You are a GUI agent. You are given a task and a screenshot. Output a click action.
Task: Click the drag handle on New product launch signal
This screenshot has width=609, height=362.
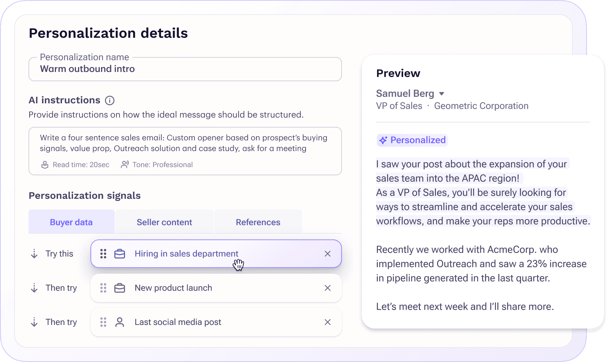[x=103, y=288]
